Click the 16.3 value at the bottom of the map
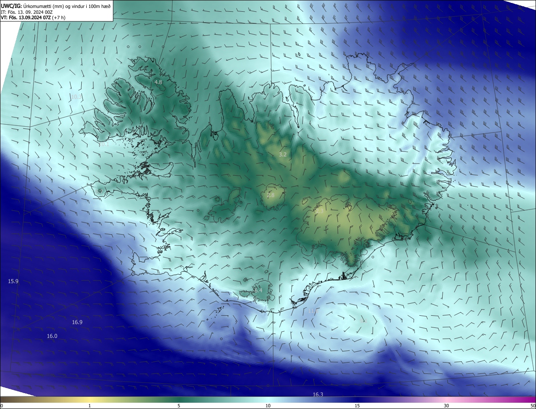This screenshot has width=536, height=409. [318, 394]
